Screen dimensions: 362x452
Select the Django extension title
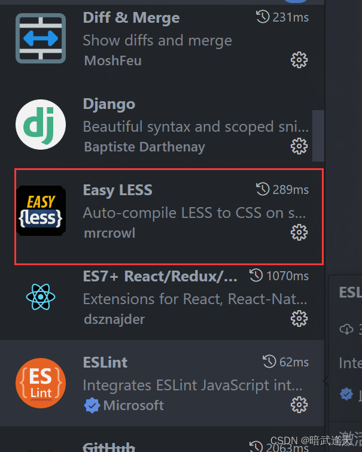point(109,104)
